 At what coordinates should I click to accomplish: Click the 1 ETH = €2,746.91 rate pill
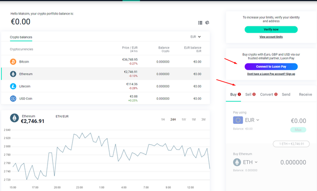[x=291, y=144]
